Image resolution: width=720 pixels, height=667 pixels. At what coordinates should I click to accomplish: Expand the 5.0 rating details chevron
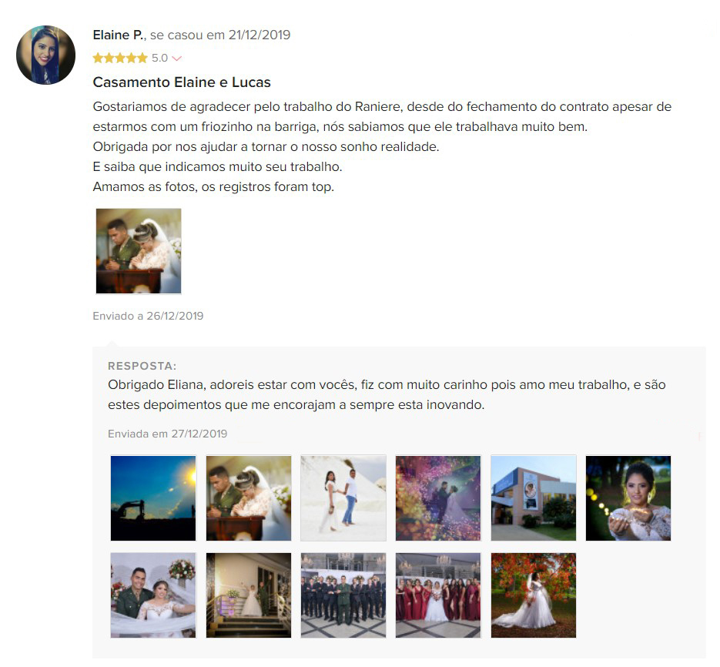click(177, 59)
